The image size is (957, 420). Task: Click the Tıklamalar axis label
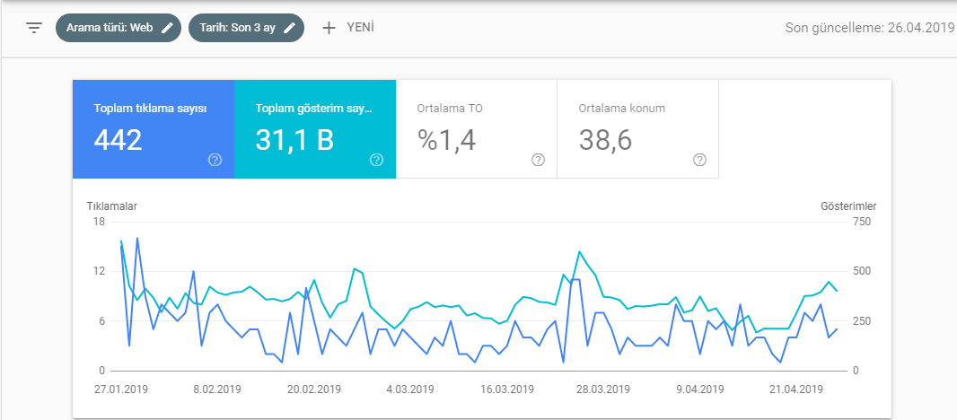point(112,206)
